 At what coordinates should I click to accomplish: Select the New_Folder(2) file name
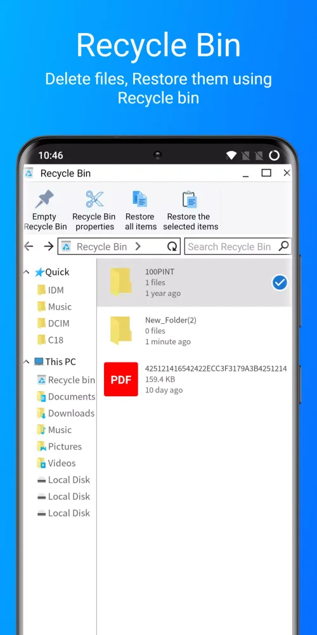pos(171,320)
